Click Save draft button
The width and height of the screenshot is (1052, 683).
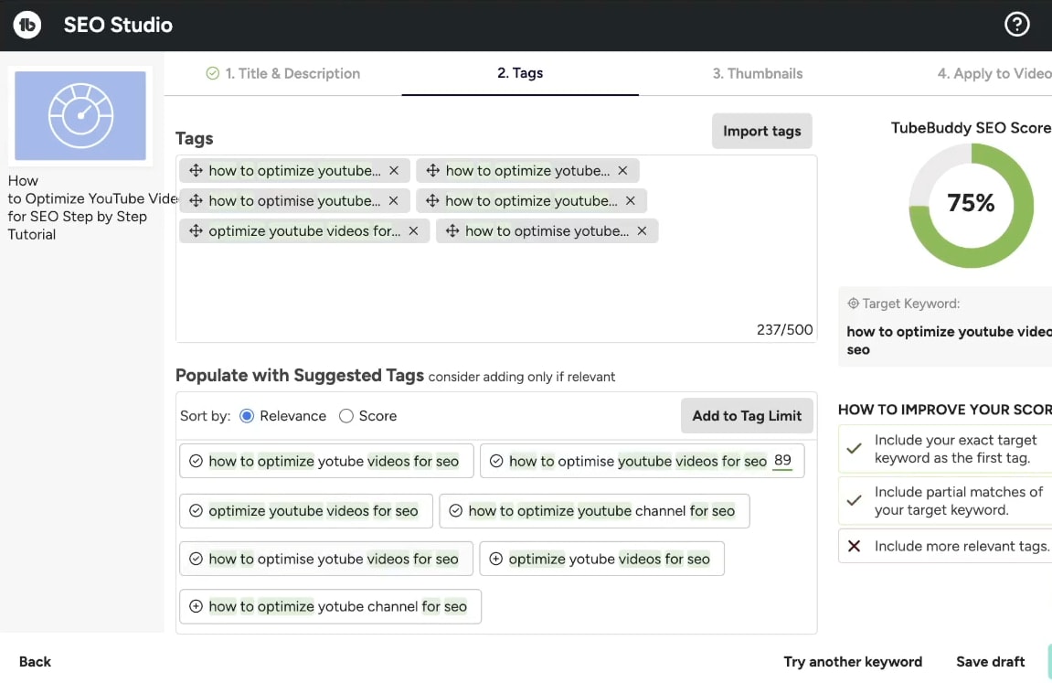coord(990,662)
